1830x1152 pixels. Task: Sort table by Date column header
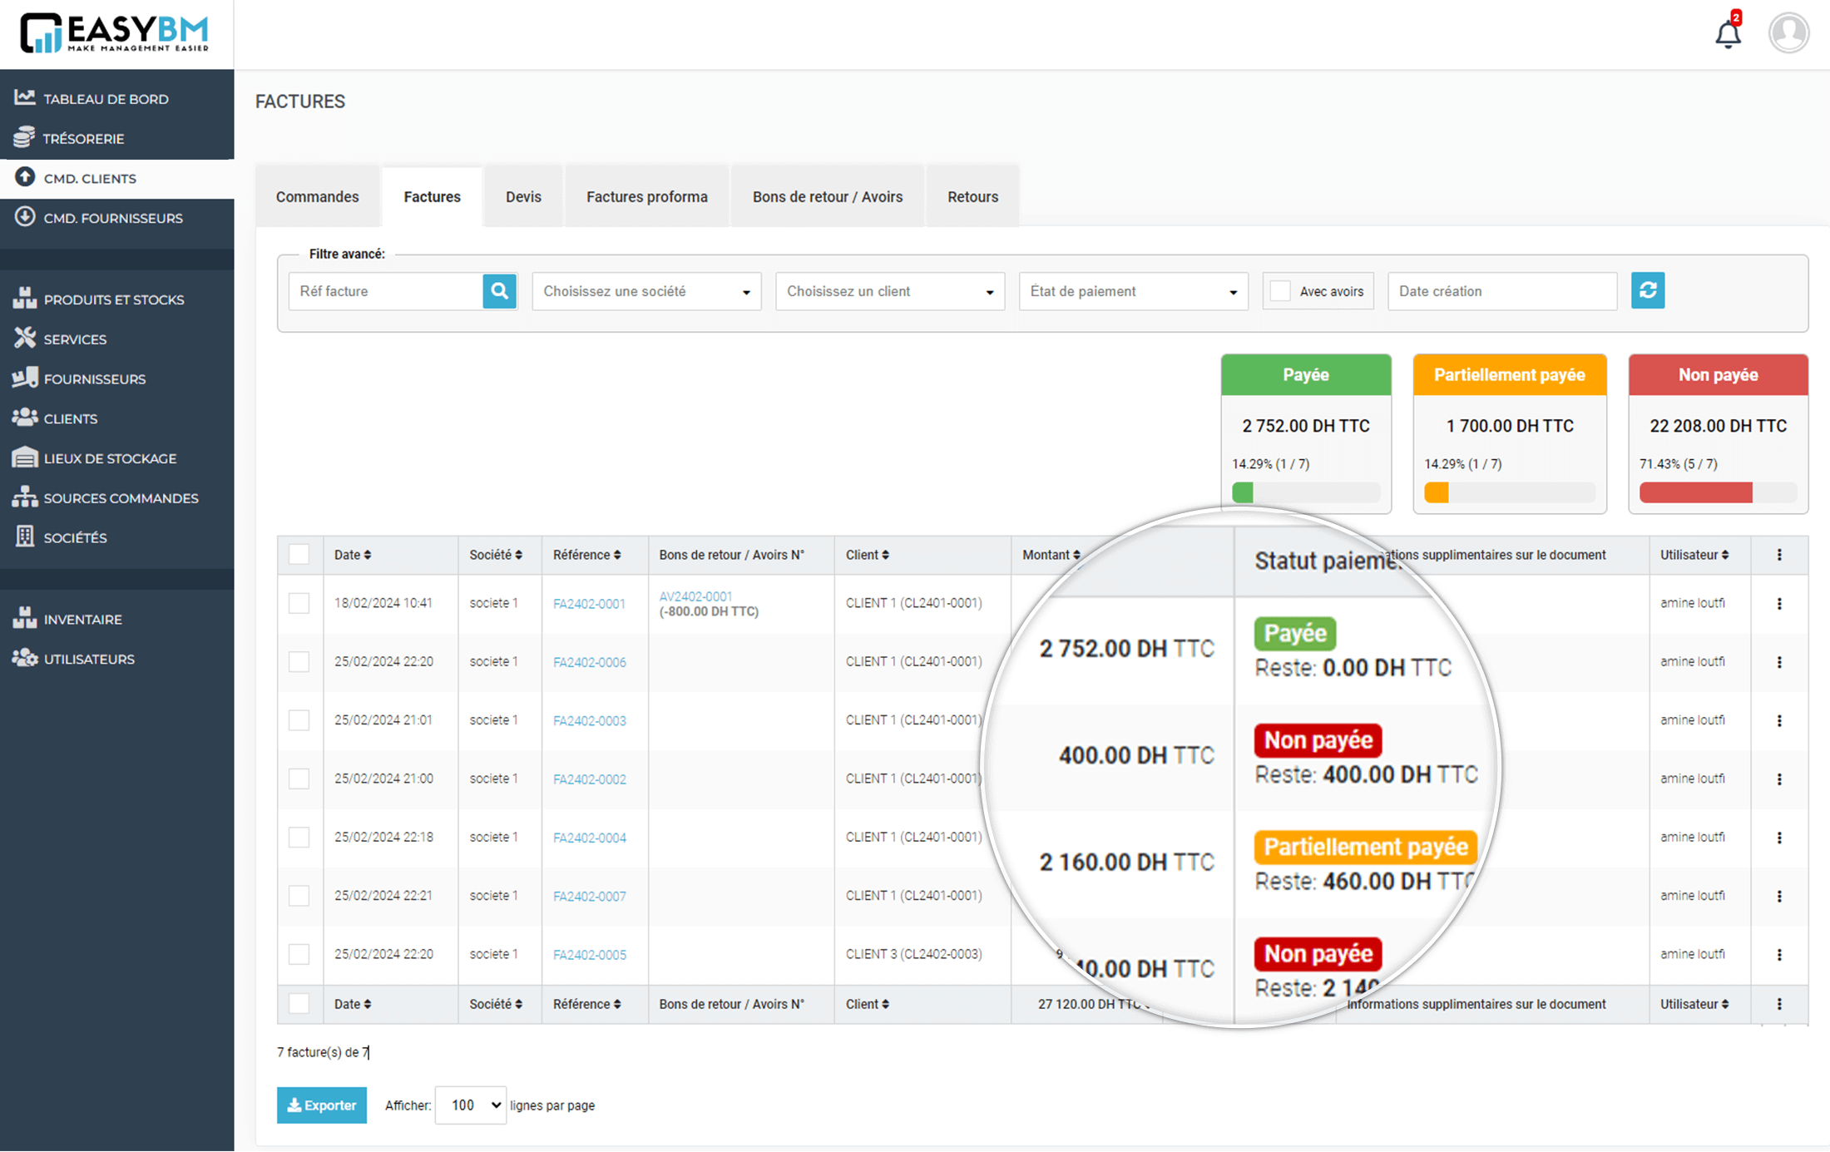pyautogui.click(x=353, y=555)
